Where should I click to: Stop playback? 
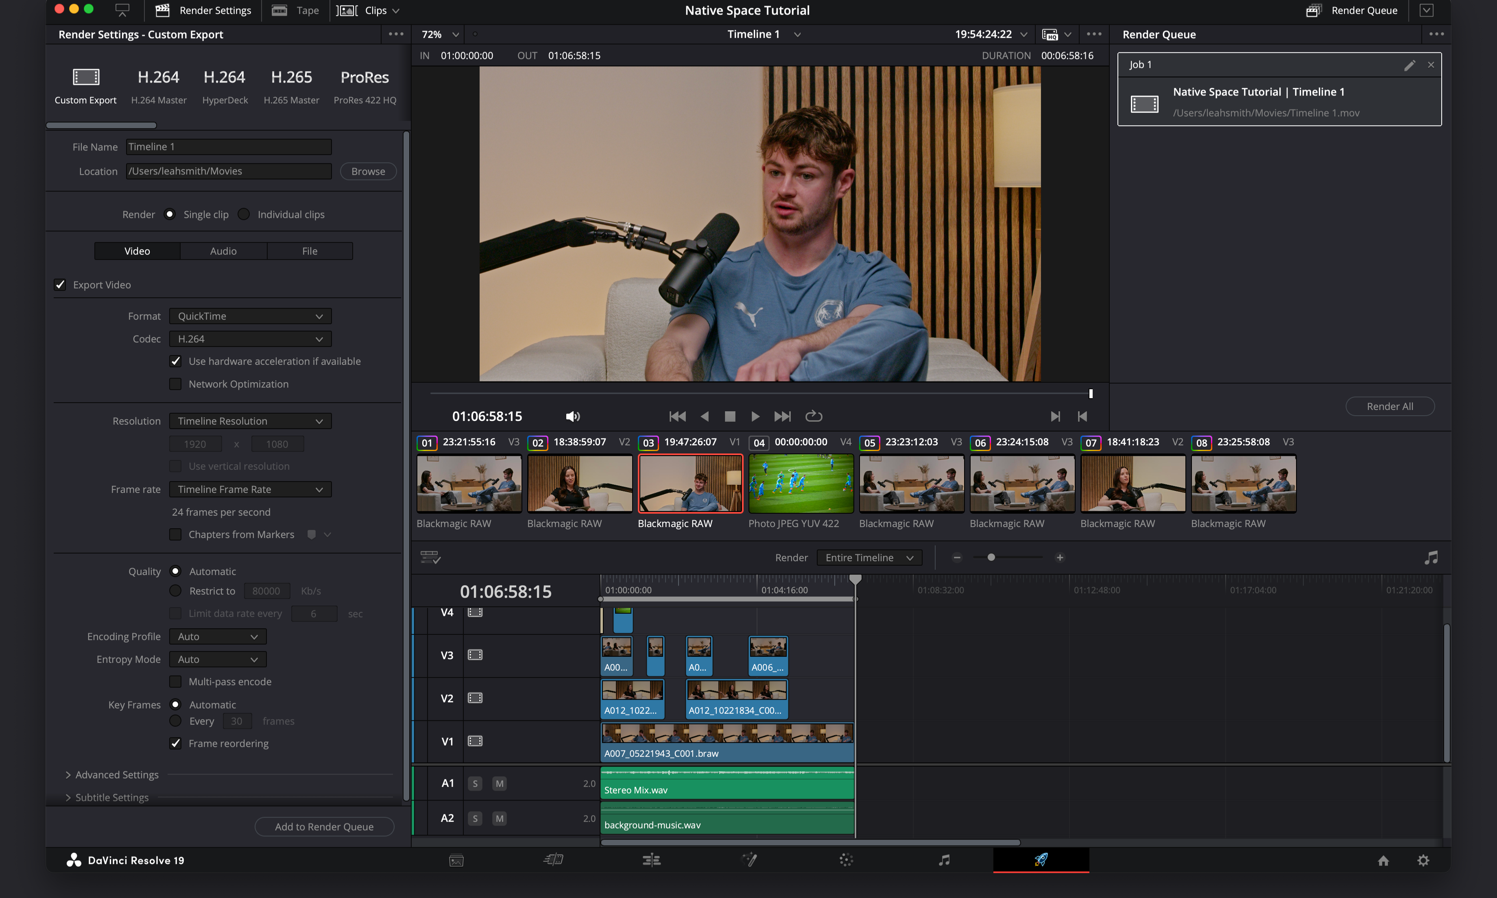[x=730, y=416]
